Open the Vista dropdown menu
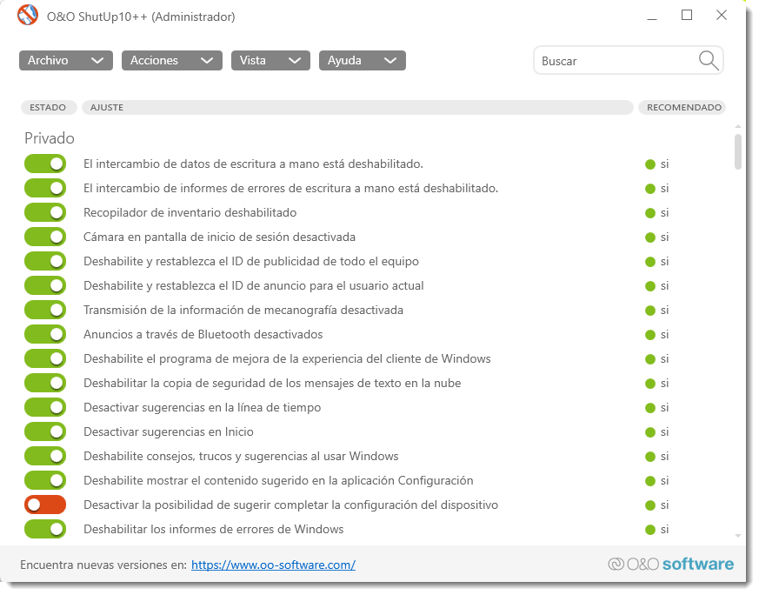The image size is (759, 595). 270,61
